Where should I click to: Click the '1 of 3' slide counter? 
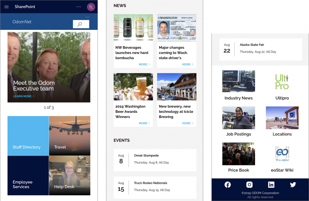pyautogui.click(x=49, y=108)
